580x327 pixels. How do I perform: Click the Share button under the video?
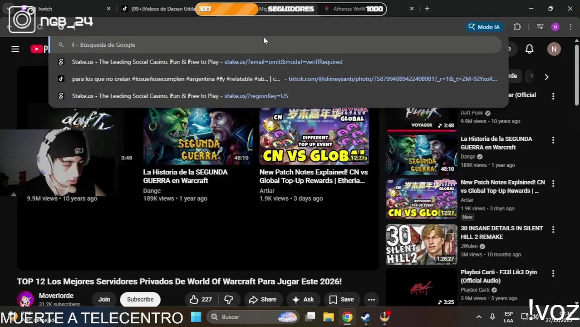pos(263,299)
